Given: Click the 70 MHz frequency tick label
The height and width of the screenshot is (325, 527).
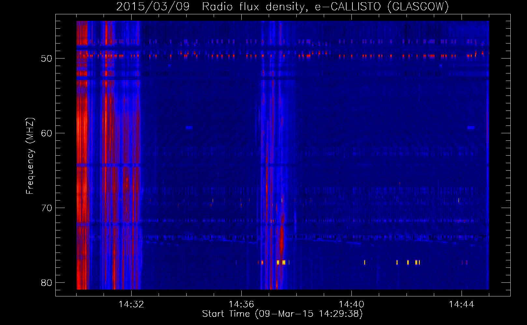Looking at the screenshot, I should coord(47,208).
